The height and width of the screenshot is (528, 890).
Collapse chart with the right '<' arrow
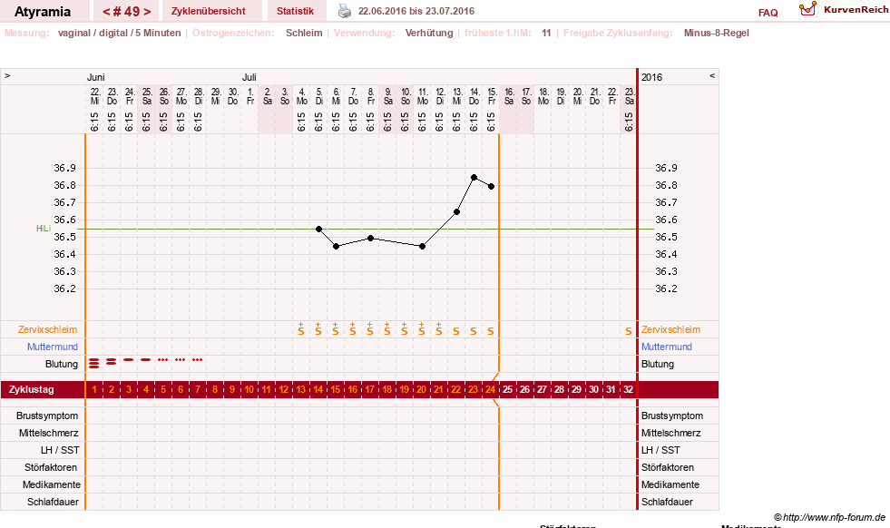tap(712, 75)
